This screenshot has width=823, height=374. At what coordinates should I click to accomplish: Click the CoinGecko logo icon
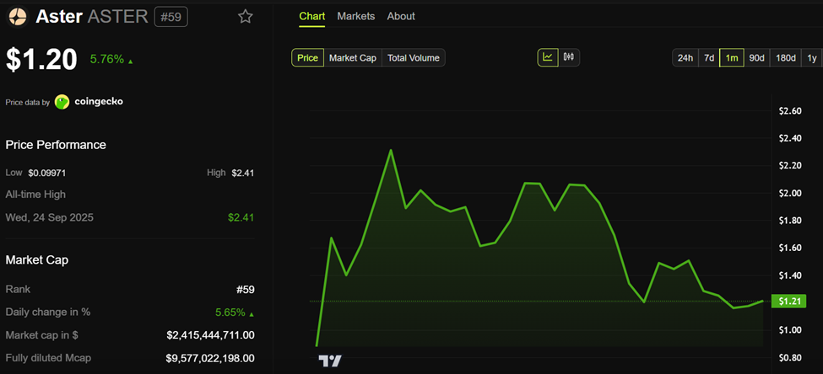pos(62,102)
